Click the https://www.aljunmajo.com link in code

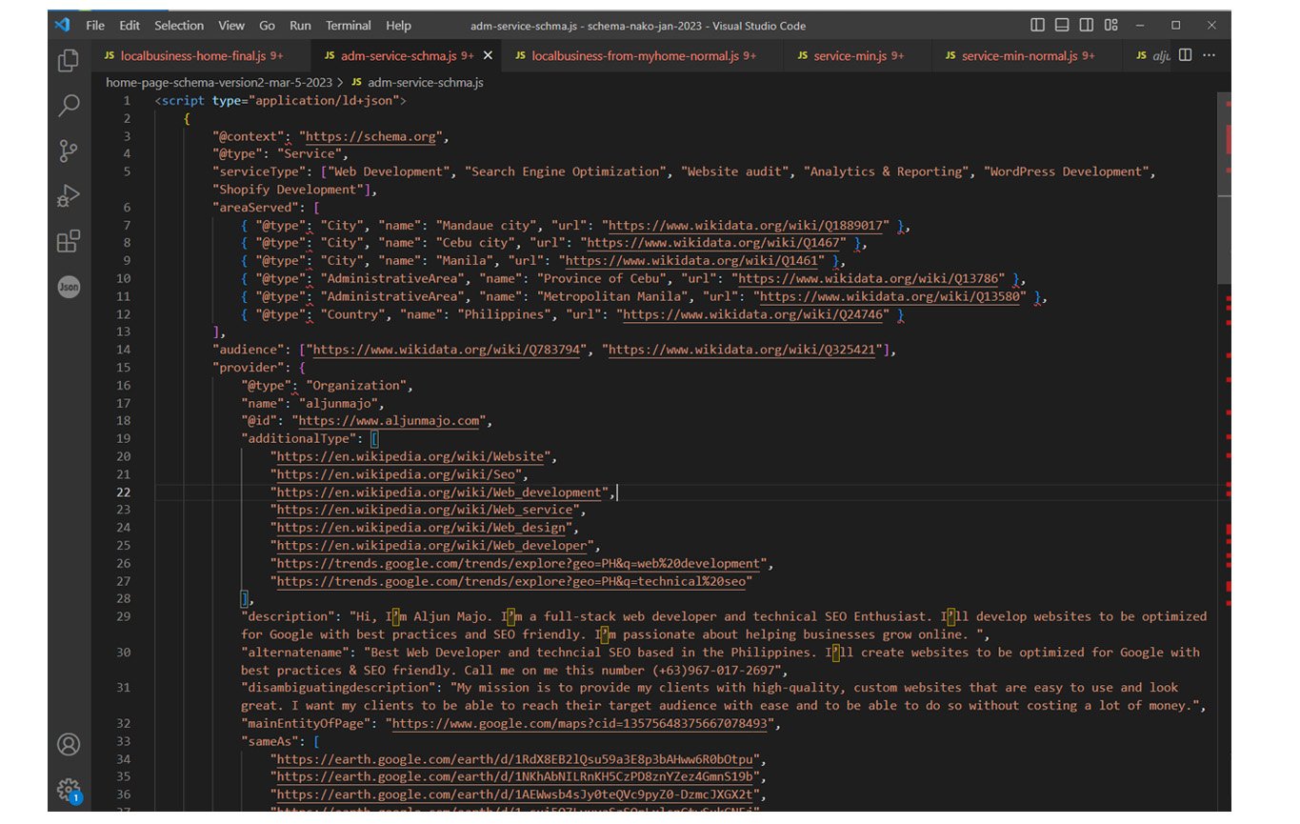point(390,421)
